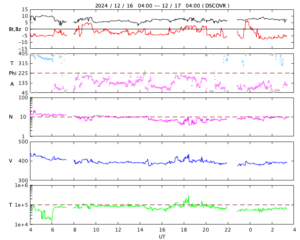300x240 pixels.
Task: Click the 'UT' time axis label
Action: coord(162,237)
